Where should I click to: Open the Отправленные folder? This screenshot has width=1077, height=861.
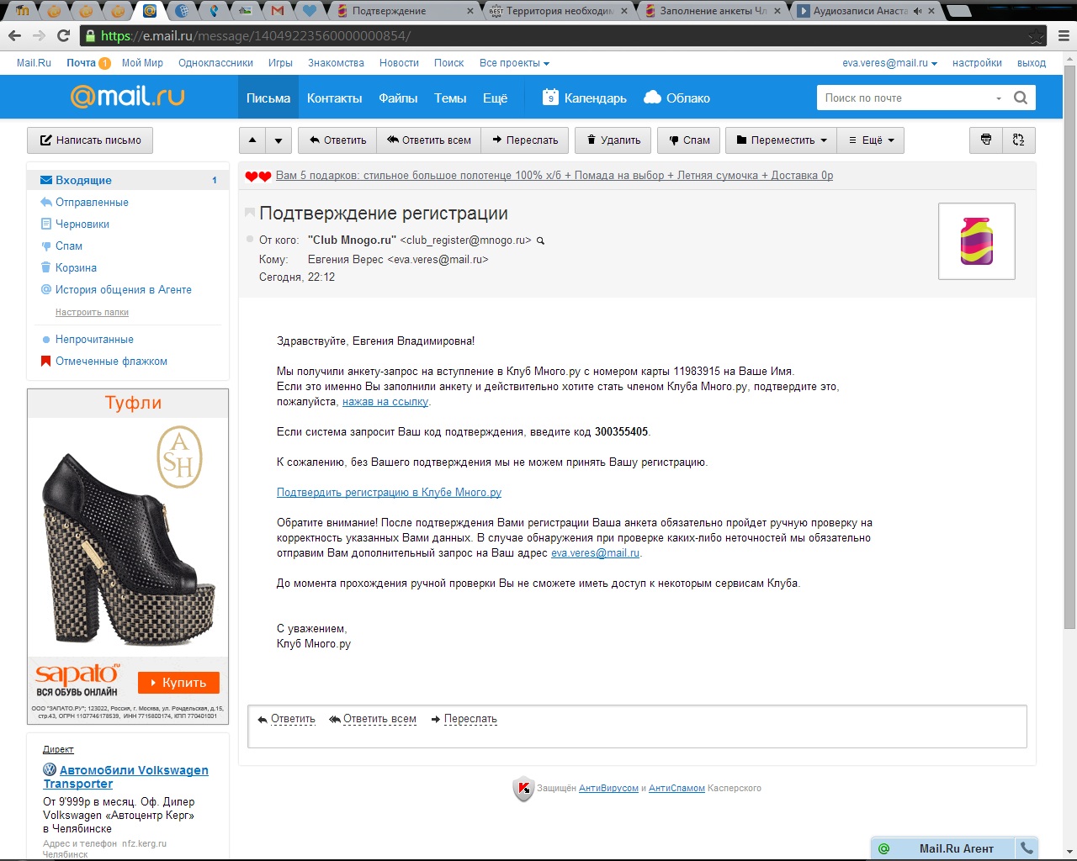(92, 202)
